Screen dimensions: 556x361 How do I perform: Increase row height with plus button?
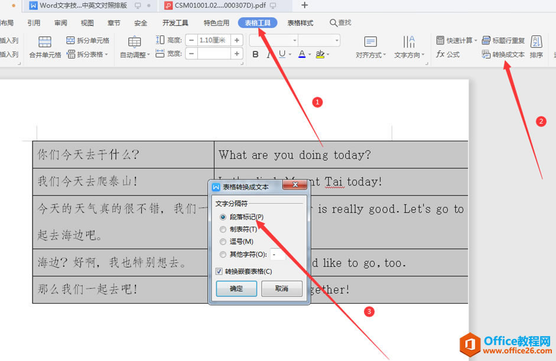(x=236, y=40)
